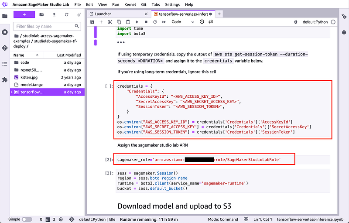Run the selected cell with play icon
Viewport: 349px width, 223px height.
click(x=137, y=22)
